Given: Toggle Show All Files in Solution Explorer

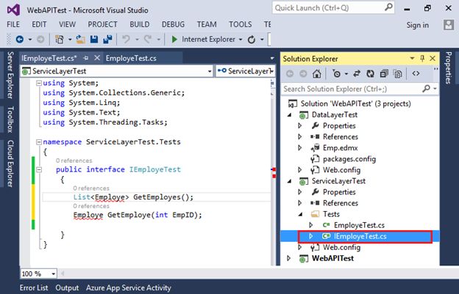Looking at the screenshot, I should 397,74.
